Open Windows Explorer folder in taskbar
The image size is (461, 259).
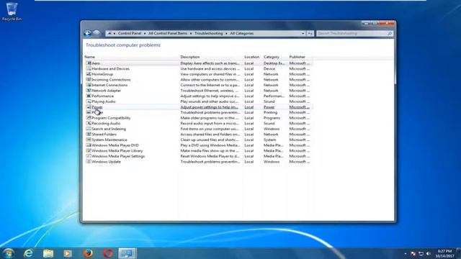[48, 253]
